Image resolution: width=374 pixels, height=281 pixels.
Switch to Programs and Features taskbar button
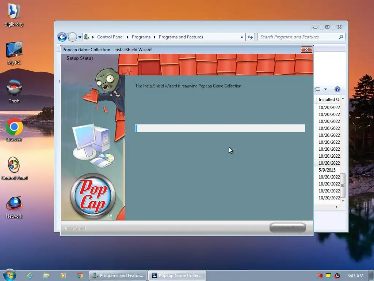coord(118,276)
